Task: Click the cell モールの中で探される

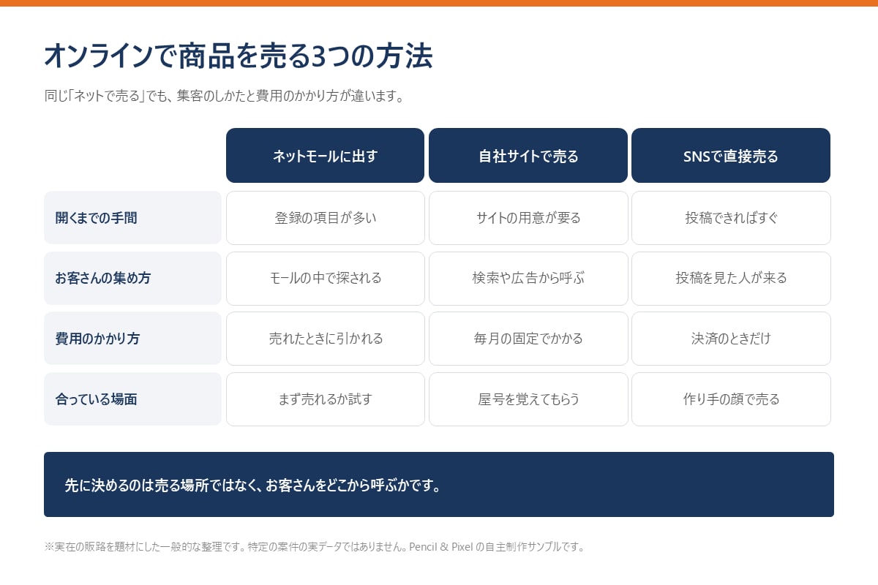Action: [326, 279]
